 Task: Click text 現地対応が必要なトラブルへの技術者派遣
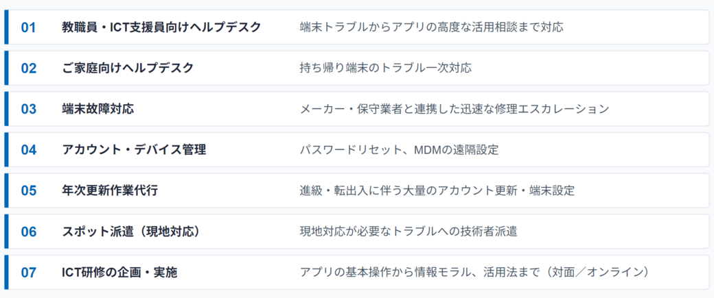click(408, 232)
